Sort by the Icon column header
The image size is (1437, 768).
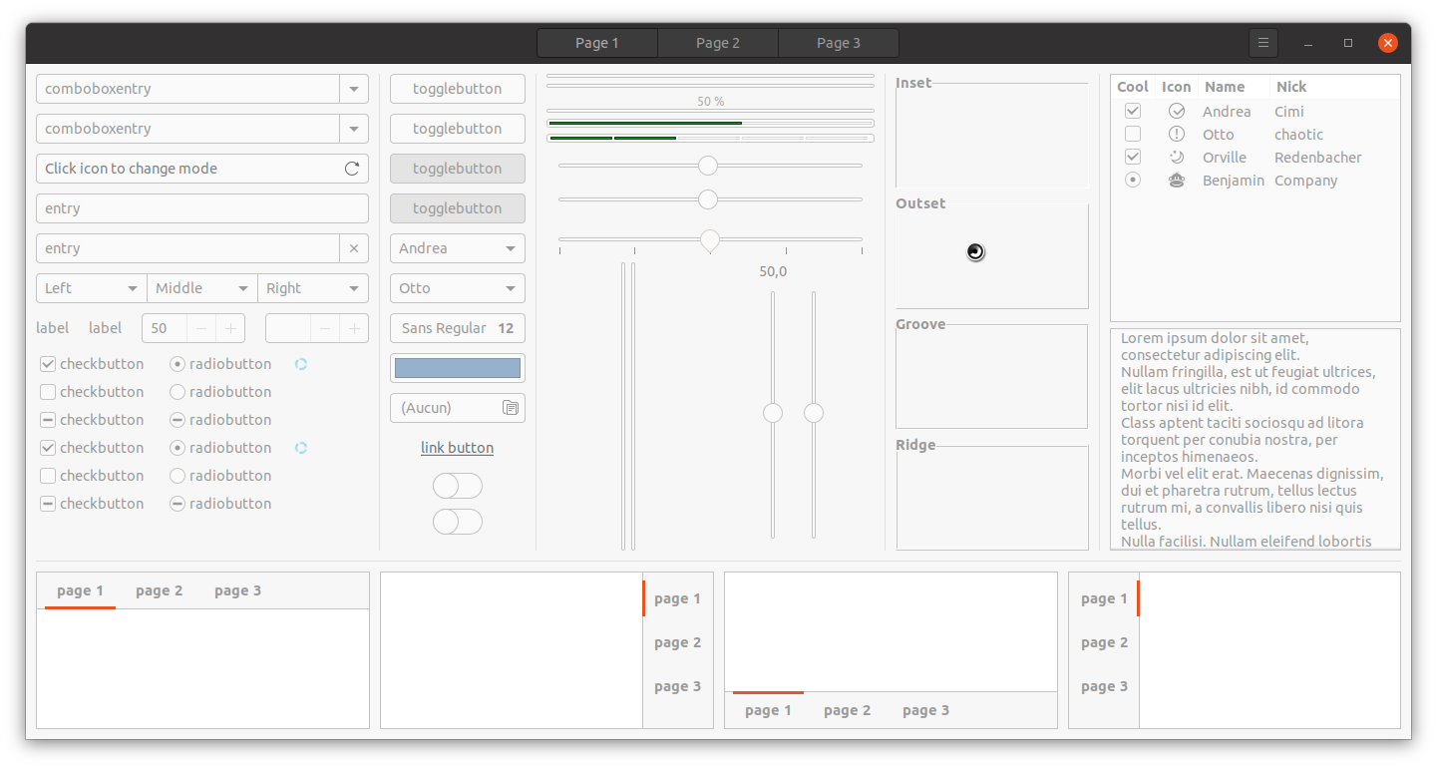[1177, 87]
